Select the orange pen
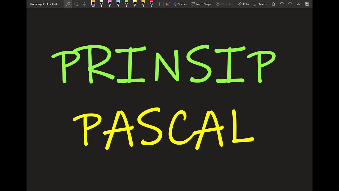Viewport: 339px width, 191px height. pos(143,4)
